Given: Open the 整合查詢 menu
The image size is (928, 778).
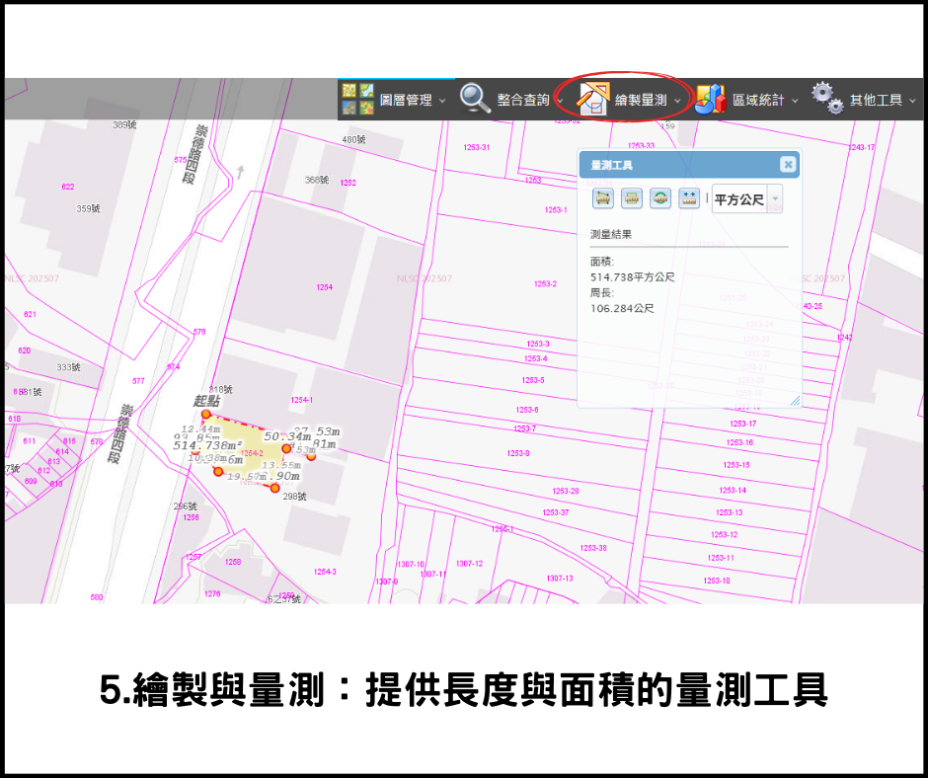Looking at the screenshot, I should click(523, 100).
